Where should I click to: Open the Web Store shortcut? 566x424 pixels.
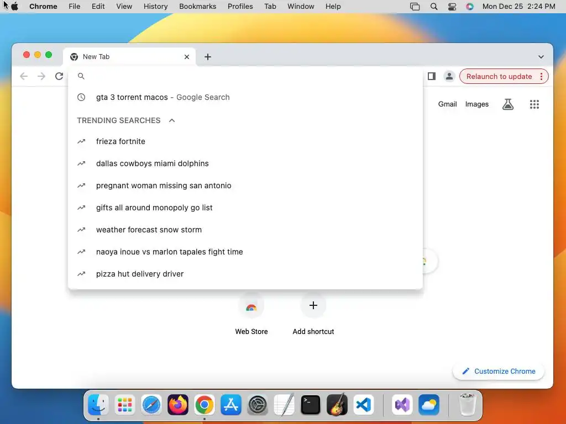[251, 314]
